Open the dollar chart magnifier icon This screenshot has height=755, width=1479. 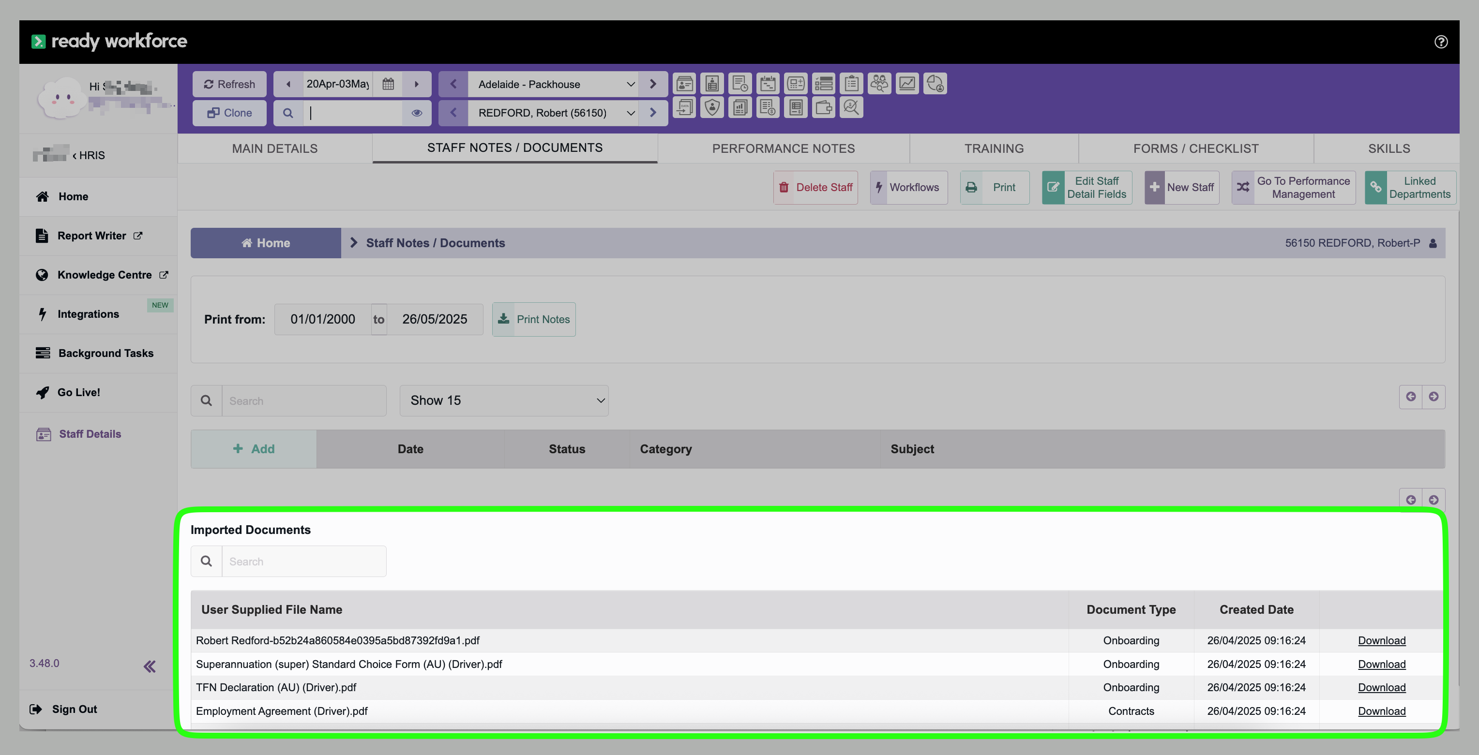851,107
